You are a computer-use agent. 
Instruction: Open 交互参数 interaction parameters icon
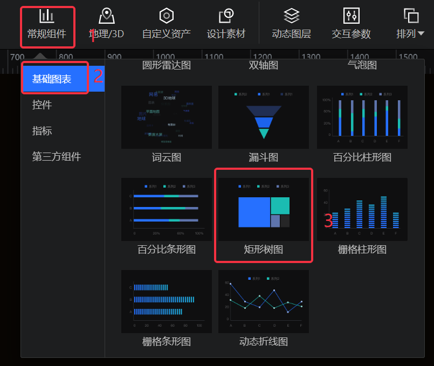click(351, 16)
